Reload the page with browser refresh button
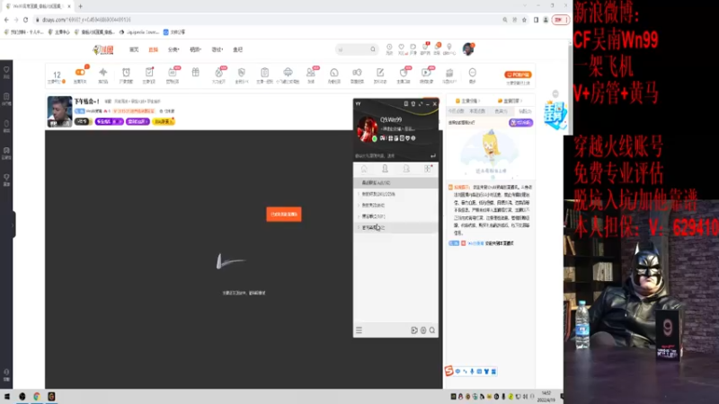This screenshot has height=404, width=719. [26, 20]
